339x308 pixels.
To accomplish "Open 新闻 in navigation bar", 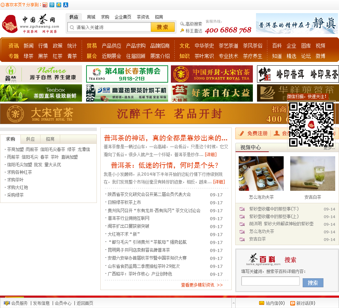I will pyautogui.click(x=28, y=46).
